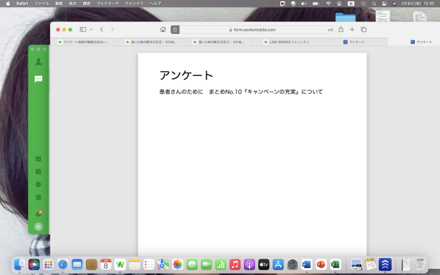
Task: Open the chat bubble in LINE WORKS sidebar
Action: click(38, 79)
